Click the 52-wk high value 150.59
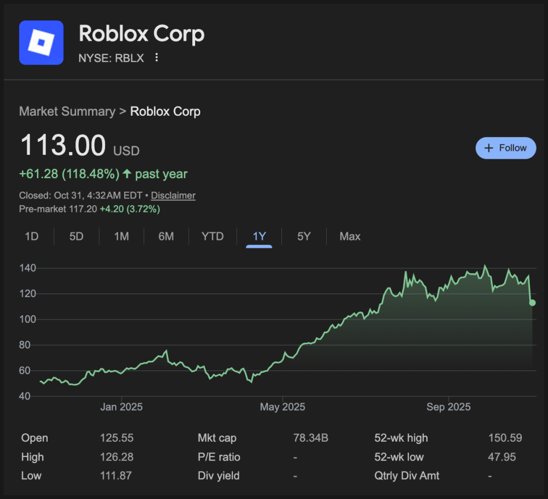This screenshot has width=548, height=499. pyautogui.click(x=505, y=438)
